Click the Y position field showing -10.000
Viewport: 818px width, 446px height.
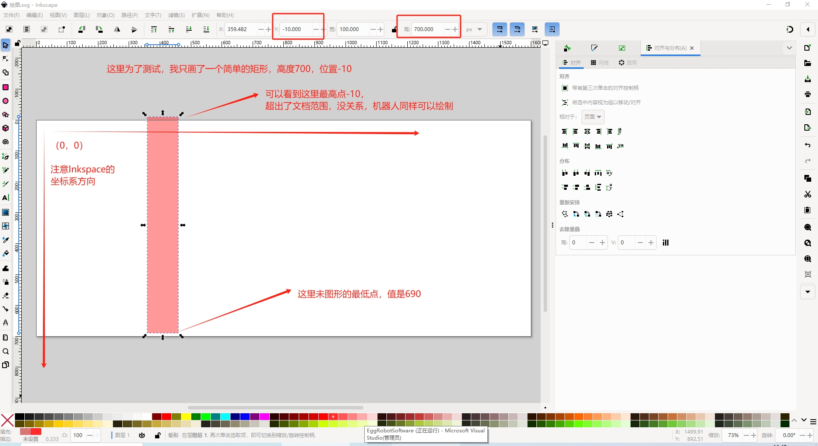(296, 29)
